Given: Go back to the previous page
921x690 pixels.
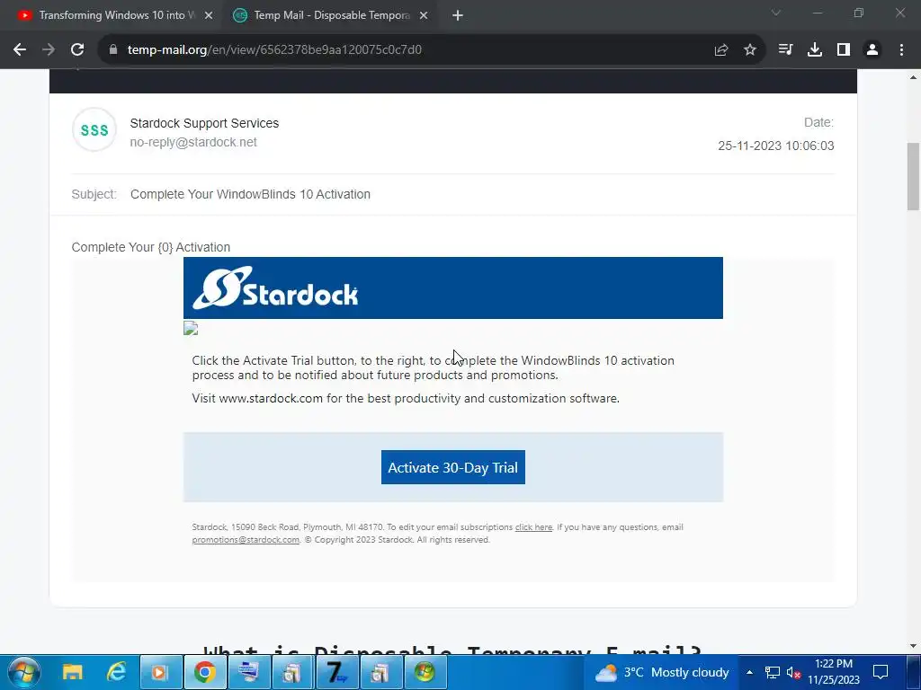Looking at the screenshot, I should click(20, 50).
